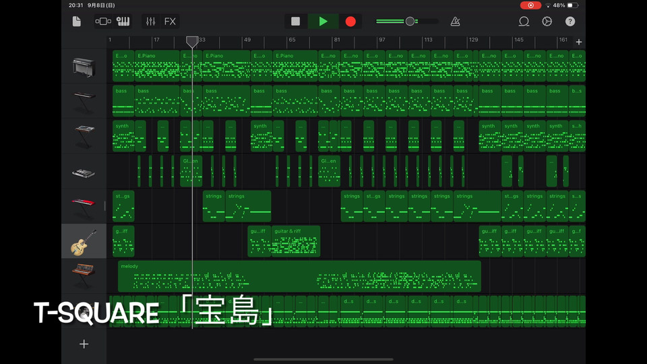Viewport: 647px width, 364px height.
Task: Tap the screen recording indicator in status bar
Action: coord(530,5)
